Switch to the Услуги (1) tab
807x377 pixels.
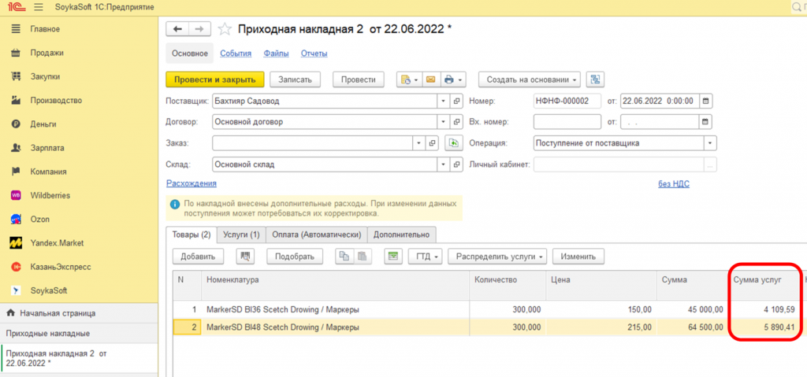tap(241, 235)
